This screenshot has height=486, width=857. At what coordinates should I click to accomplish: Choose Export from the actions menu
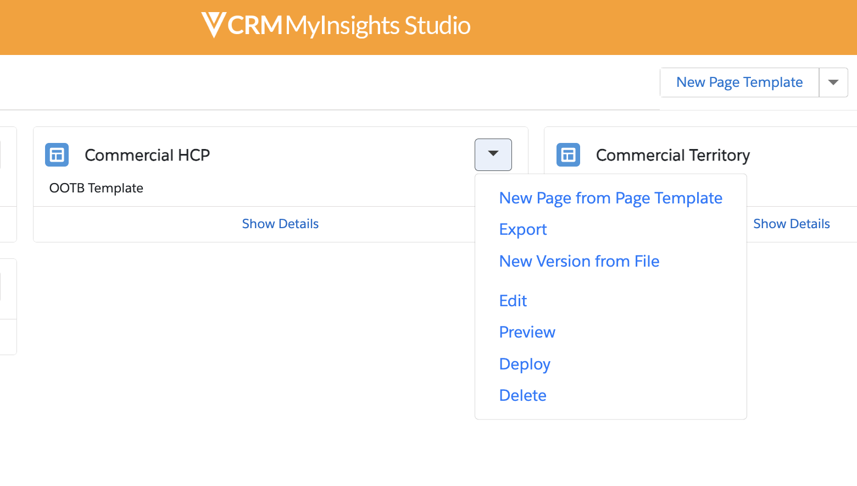(522, 229)
